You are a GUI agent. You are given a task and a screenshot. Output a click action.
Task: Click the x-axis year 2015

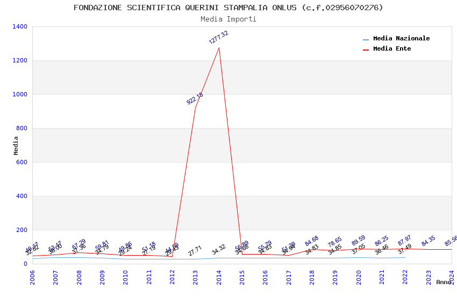[x=242, y=277]
